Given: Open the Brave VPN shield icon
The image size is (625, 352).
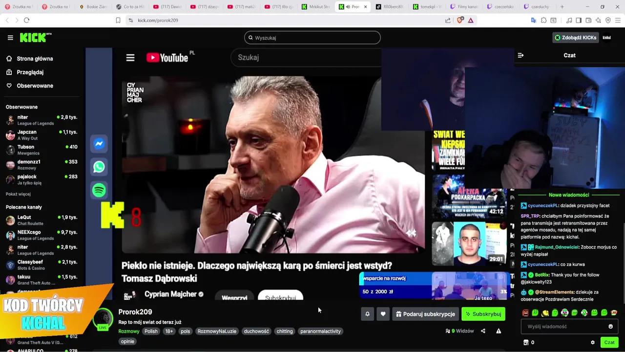Looking at the screenshot, I should coord(608,20).
